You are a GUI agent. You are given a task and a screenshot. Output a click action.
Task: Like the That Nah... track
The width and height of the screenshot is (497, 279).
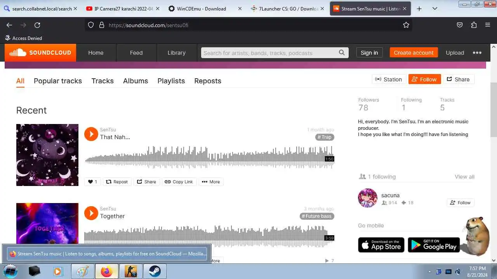tap(92, 182)
